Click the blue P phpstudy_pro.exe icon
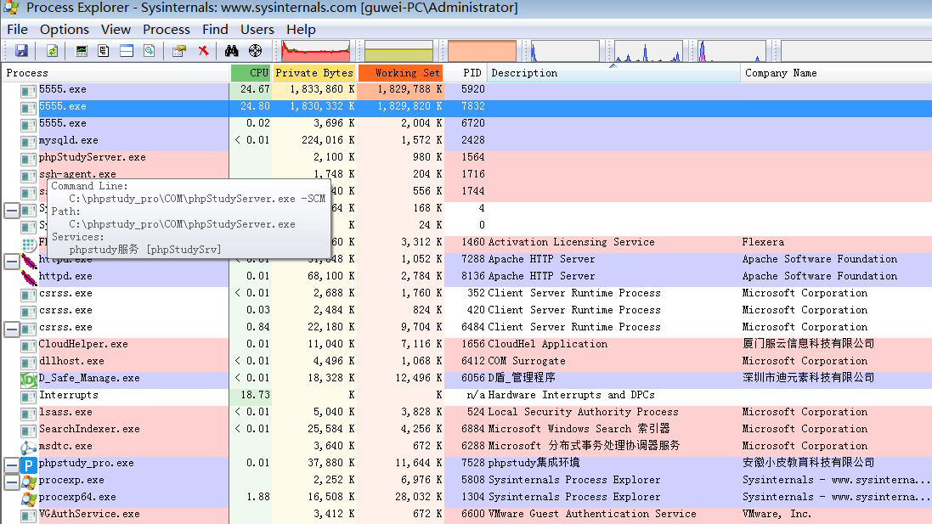Screen dimensions: 932x524 pos(29,465)
